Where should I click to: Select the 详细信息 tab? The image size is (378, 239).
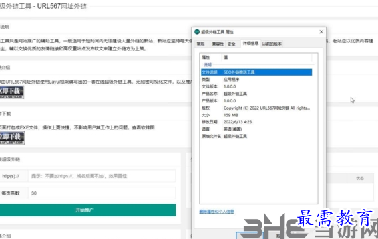coord(250,44)
